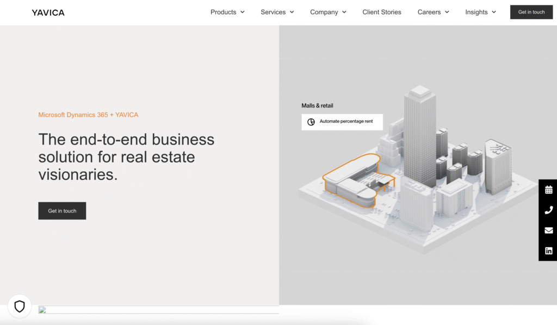Click Microsoft Dynamics 365 + YAVICA text
Image resolution: width=557 pixels, height=325 pixels.
tap(88, 115)
